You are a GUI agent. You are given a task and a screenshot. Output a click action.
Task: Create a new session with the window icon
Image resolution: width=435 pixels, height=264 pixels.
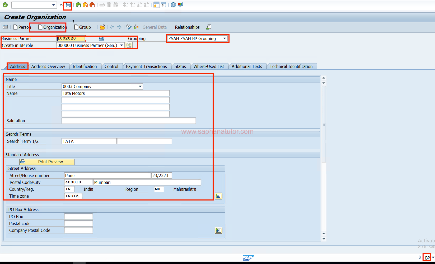(x=156, y=5)
